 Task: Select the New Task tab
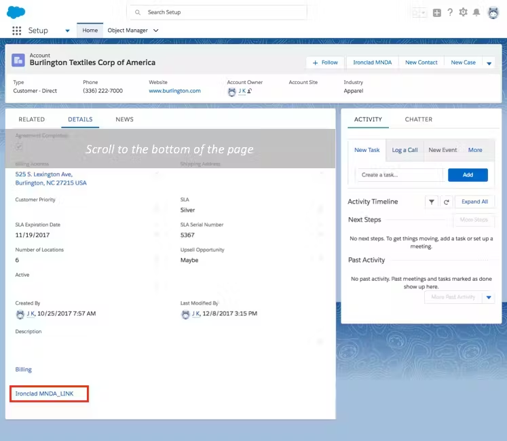(x=367, y=150)
